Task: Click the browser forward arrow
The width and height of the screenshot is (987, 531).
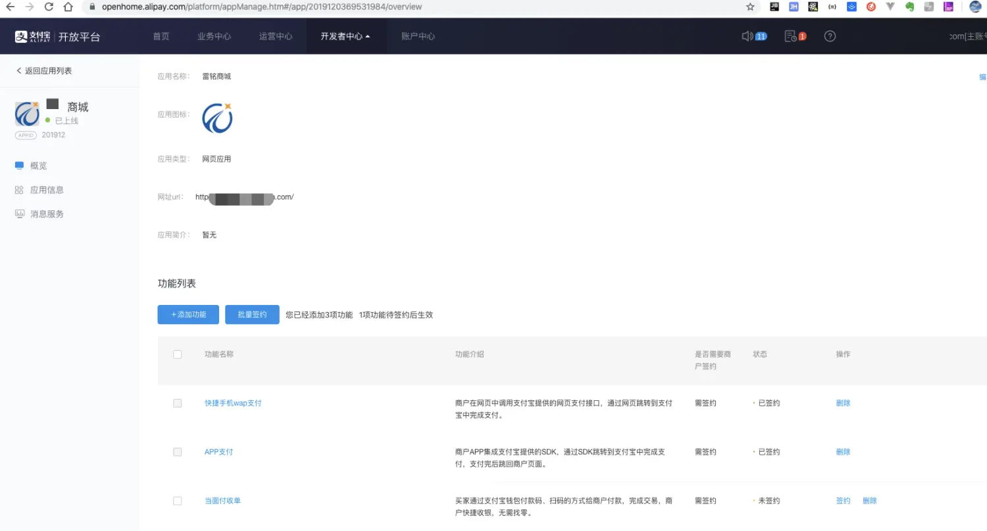Action: tap(30, 7)
